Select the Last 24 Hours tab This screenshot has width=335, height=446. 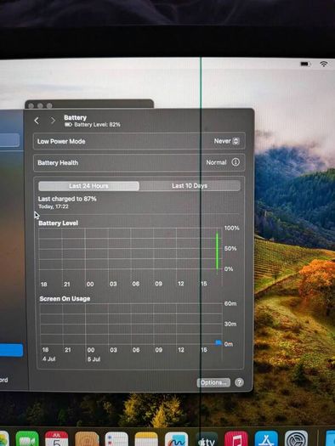click(88, 186)
